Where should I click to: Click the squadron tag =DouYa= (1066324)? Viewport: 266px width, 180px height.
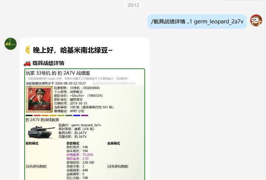click(x=87, y=95)
